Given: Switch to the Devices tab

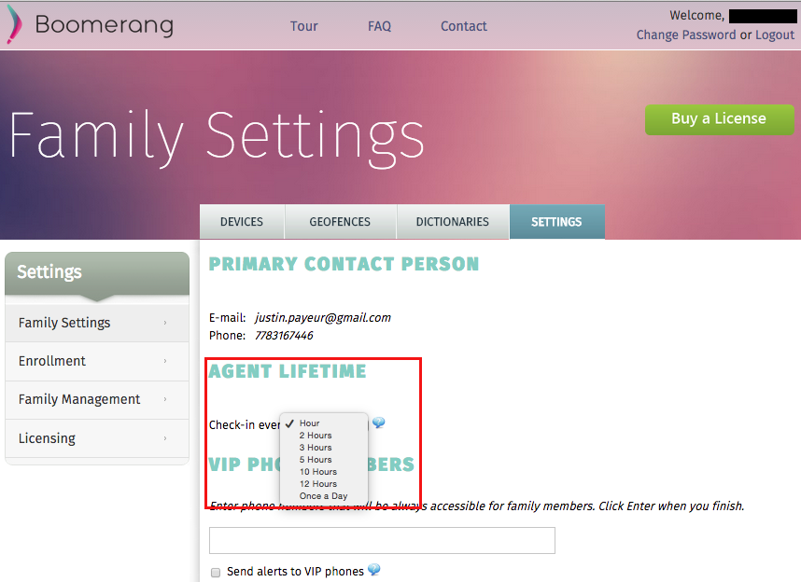Looking at the screenshot, I should coord(242,222).
